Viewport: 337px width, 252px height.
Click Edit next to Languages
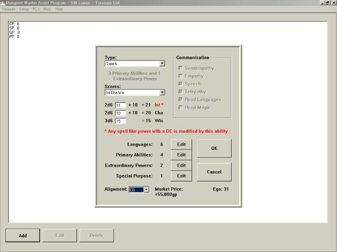[x=181, y=144]
